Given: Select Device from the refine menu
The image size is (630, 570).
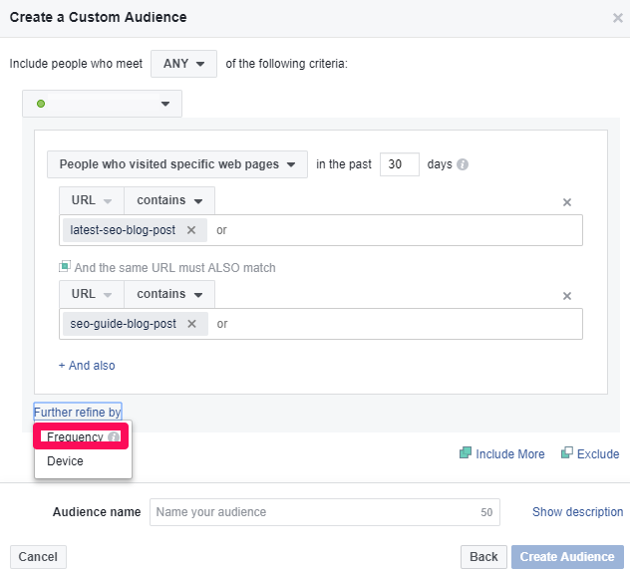Looking at the screenshot, I should pos(66,461).
